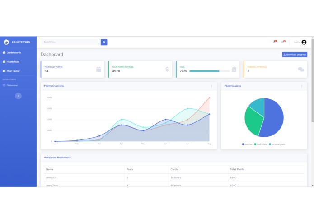The height and width of the screenshot is (223, 314).
Task: Click the gauge icon beside Meal Tracker
Action: pyautogui.click(x=4, y=71)
